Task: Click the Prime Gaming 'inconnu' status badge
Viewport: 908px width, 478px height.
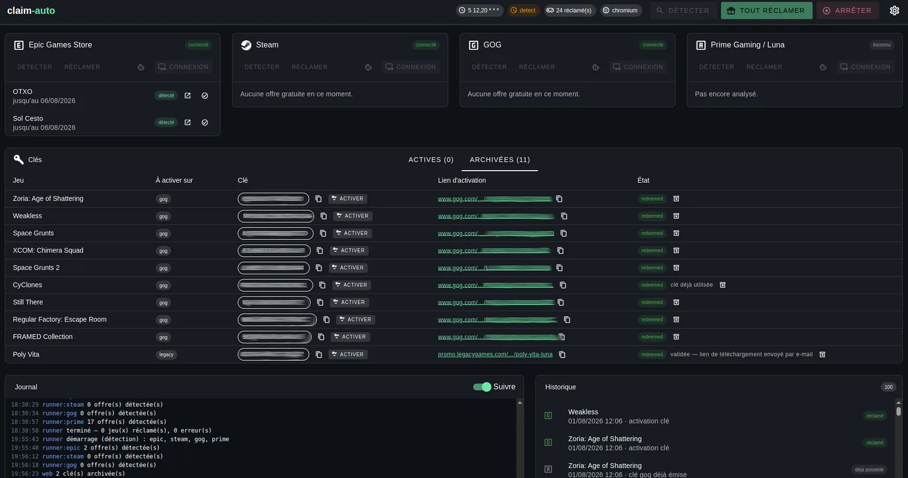Action: [882, 45]
